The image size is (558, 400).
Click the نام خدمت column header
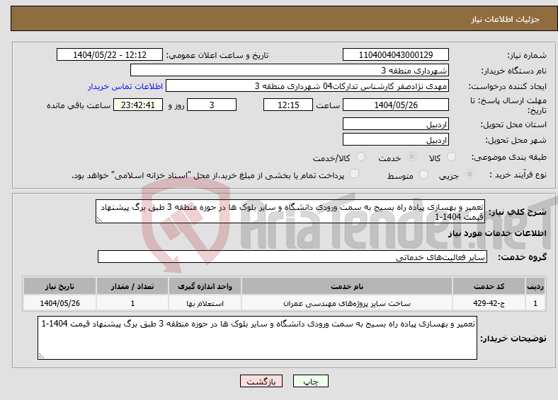pos(347,286)
